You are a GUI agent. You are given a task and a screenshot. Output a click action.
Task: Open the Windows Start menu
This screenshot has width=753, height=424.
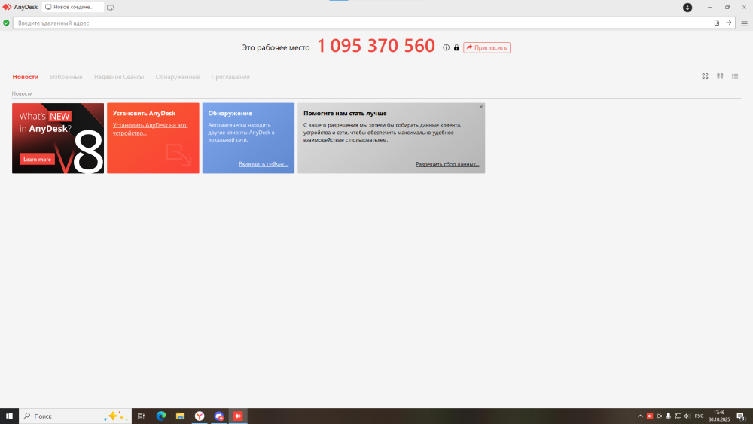click(9, 416)
